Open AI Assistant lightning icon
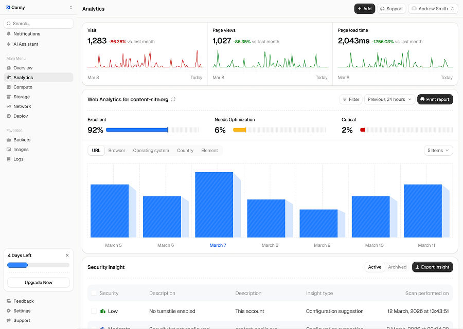The width and height of the screenshot is (463, 329). [9, 44]
